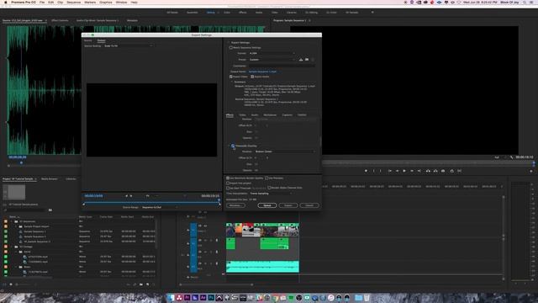Play the Program monitor sequence
This screenshot has height=303, width=538.
click(404, 171)
